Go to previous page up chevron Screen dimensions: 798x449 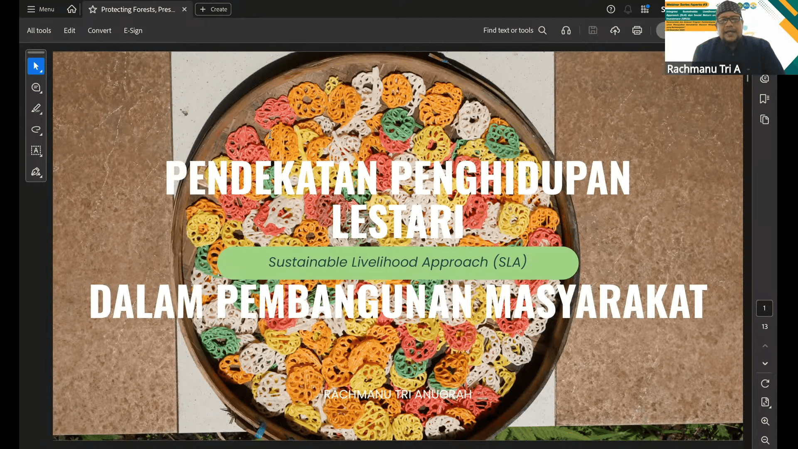point(765,346)
